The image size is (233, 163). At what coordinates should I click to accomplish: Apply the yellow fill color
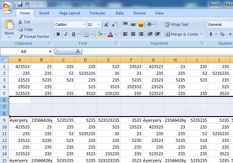pyautogui.click(x=99, y=34)
